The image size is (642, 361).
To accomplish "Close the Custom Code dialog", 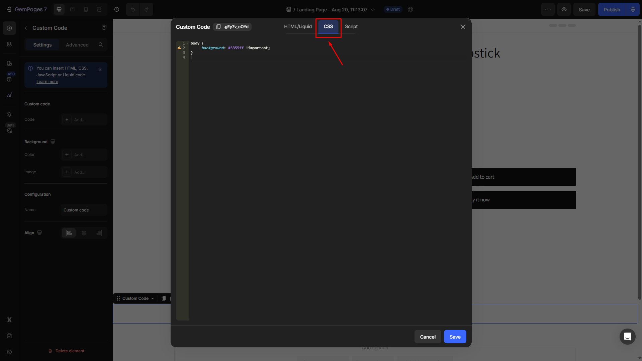I will pyautogui.click(x=463, y=27).
